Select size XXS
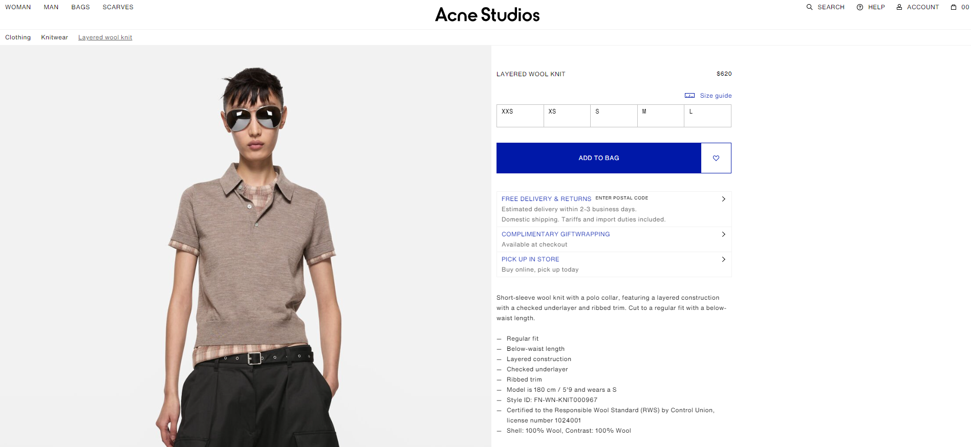Screen dimensions: 971x447 [x=520, y=116]
